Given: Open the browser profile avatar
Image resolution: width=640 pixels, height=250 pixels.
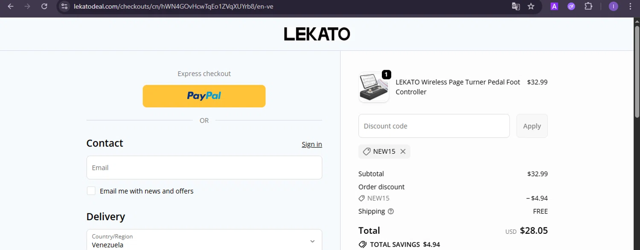Looking at the screenshot, I should 614,6.
